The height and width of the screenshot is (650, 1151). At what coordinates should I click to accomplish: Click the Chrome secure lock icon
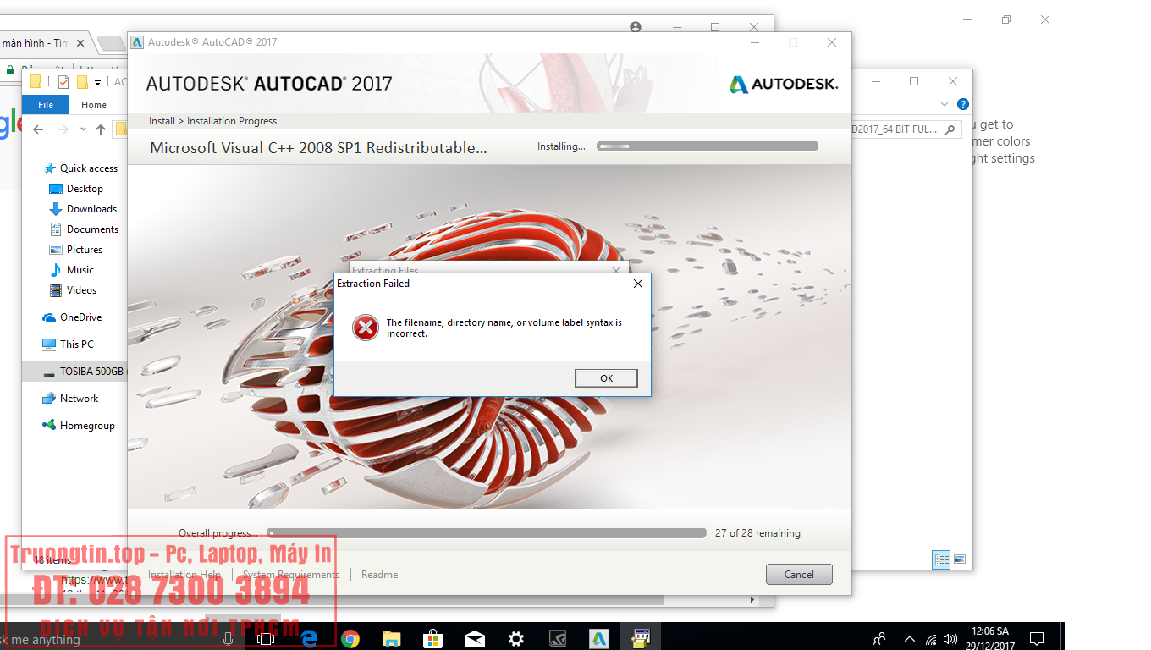(9, 69)
